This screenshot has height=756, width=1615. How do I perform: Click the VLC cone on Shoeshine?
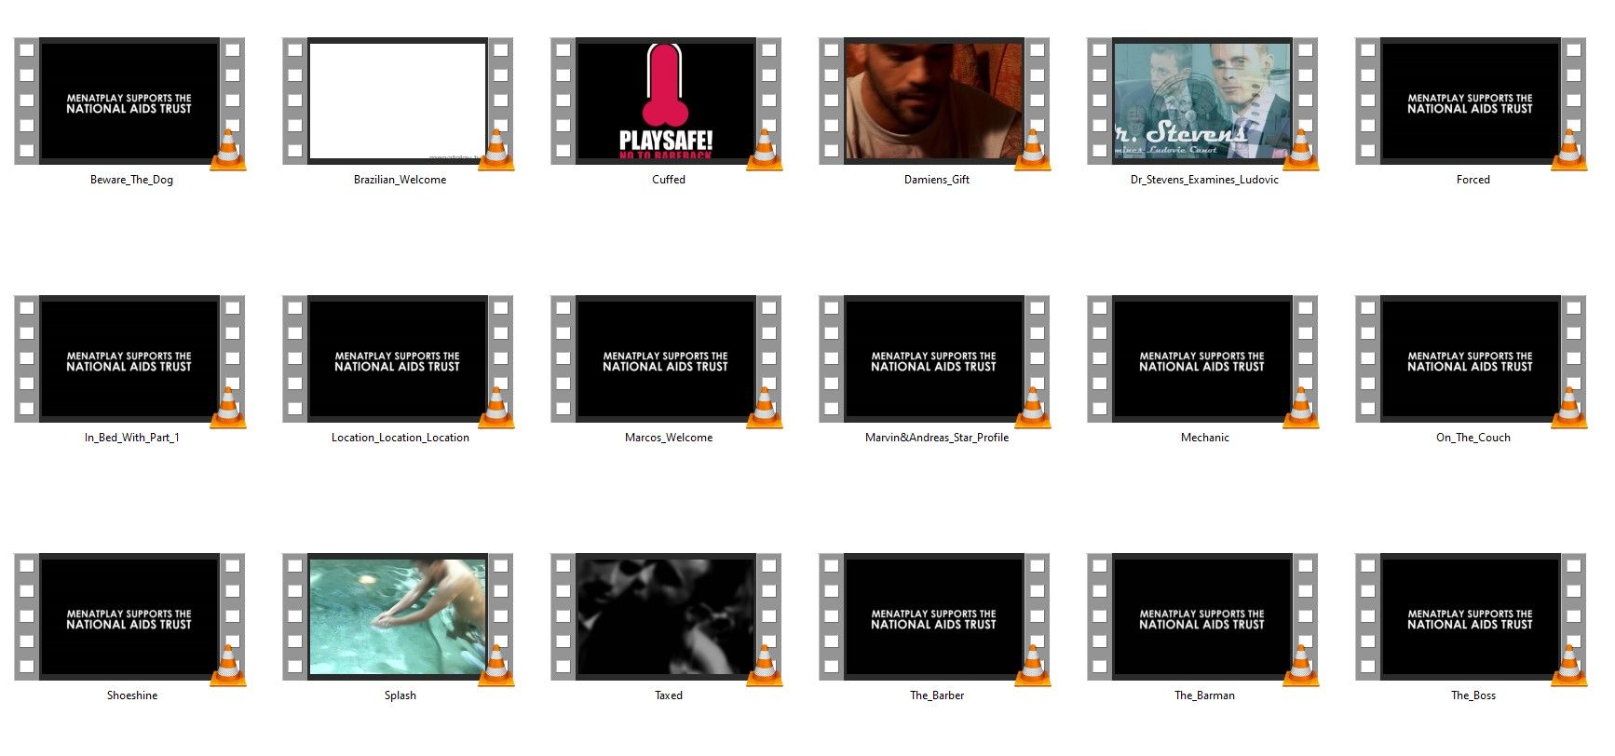(x=228, y=666)
